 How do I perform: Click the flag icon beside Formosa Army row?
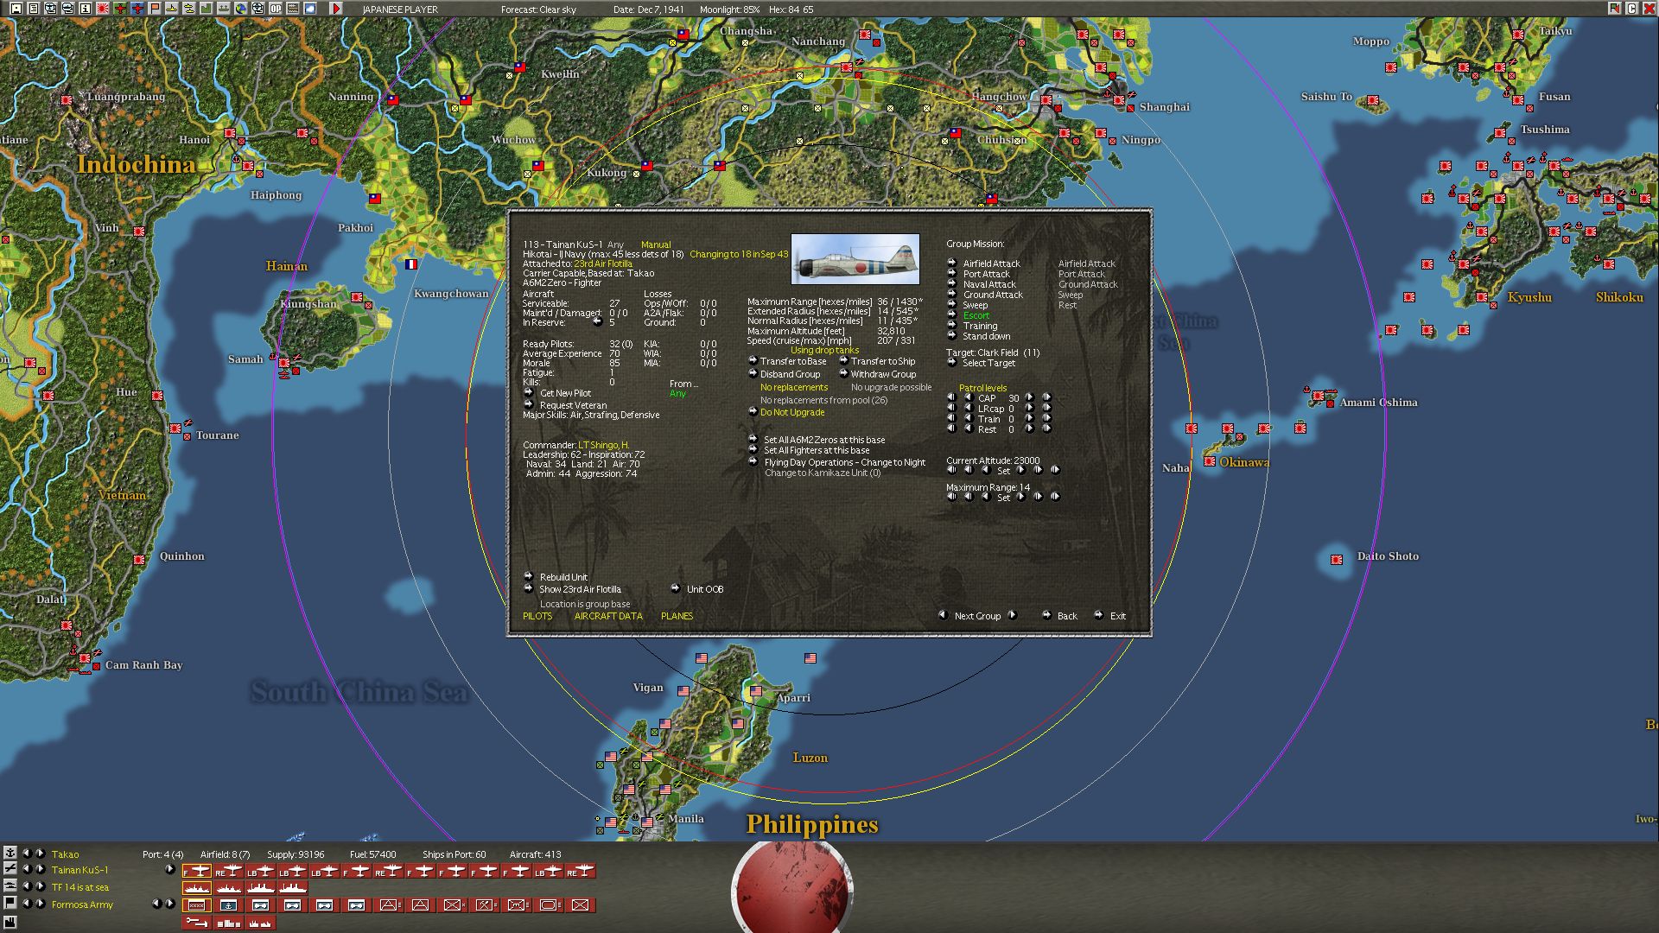pos(10,904)
